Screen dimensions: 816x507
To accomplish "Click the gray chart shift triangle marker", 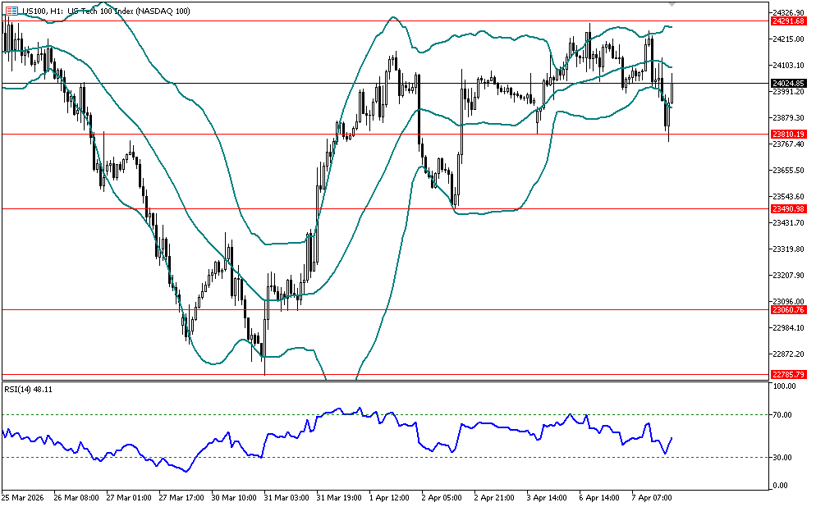I will pos(672,5).
